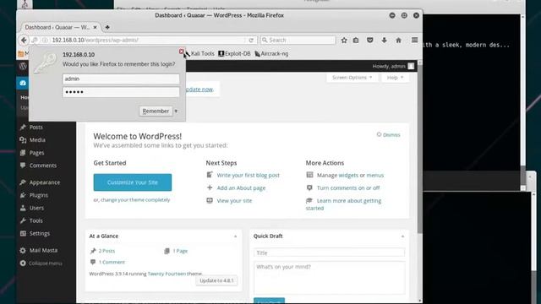Open the Dashboard icon in sidebar

[x=23, y=83]
